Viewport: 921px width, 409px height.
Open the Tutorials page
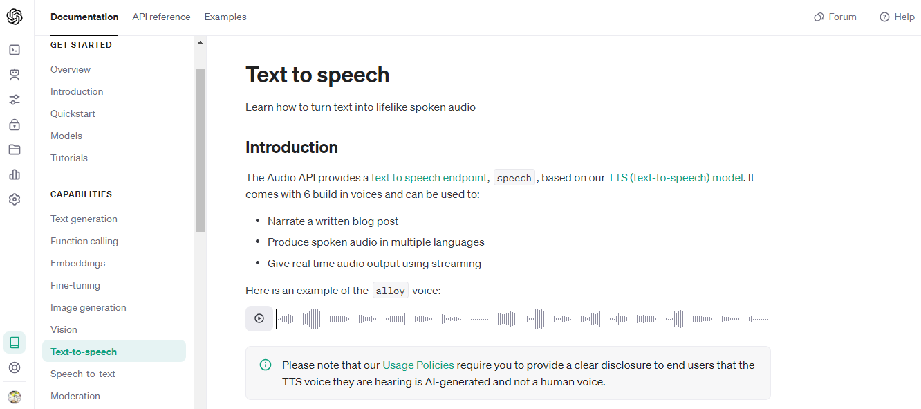pyautogui.click(x=69, y=158)
